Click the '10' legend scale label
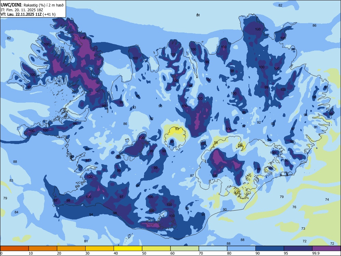Viewport: 341px width, 256px height. tap(31, 253)
